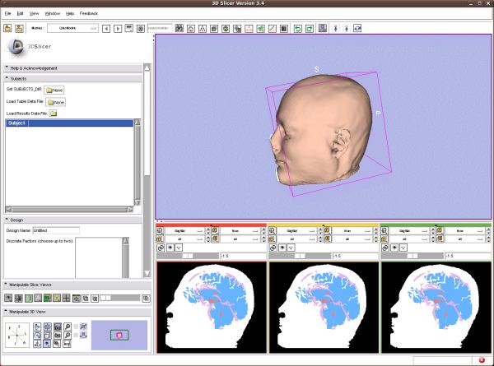The width and height of the screenshot is (494, 366).
Task: Click the Subject column header
Action: [16, 123]
